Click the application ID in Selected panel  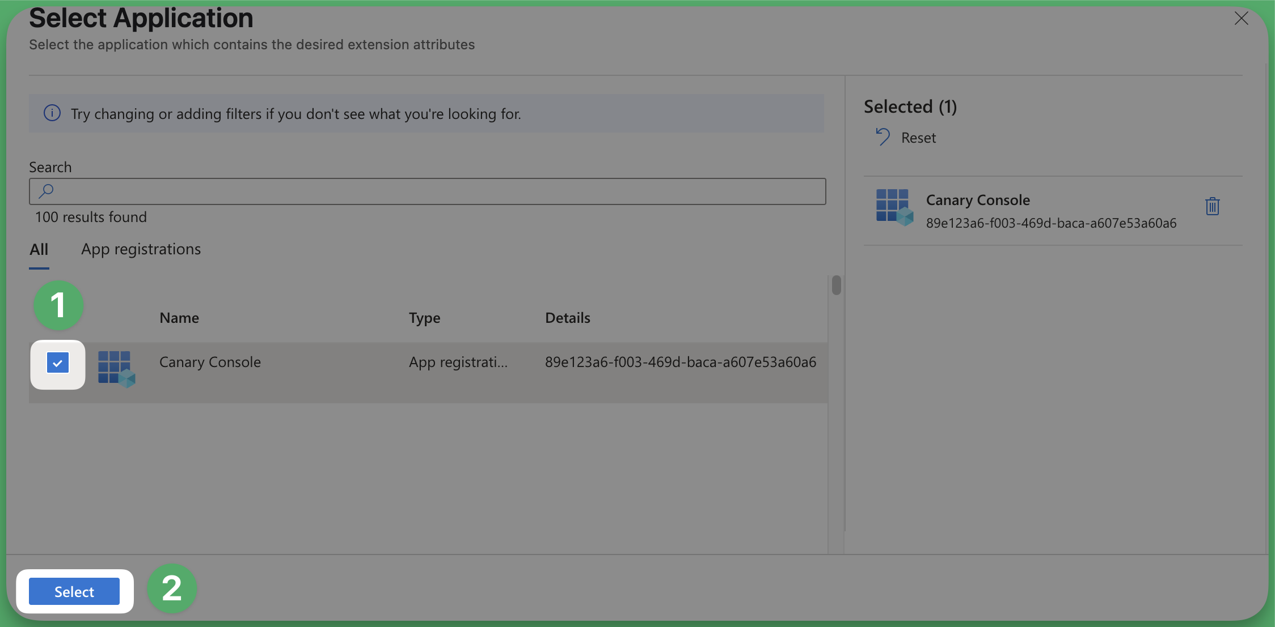click(1051, 223)
